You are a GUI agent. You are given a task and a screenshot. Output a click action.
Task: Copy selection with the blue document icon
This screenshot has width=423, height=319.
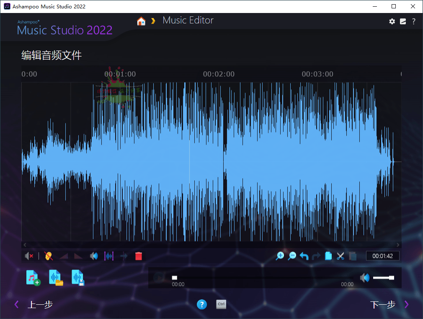328,256
